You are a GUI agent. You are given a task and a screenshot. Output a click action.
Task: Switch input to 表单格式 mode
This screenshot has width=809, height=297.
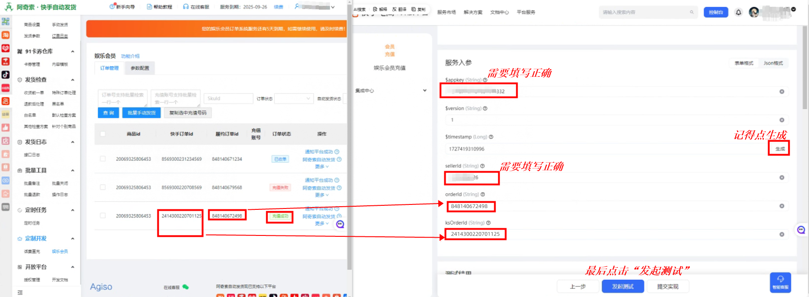pos(744,63)
